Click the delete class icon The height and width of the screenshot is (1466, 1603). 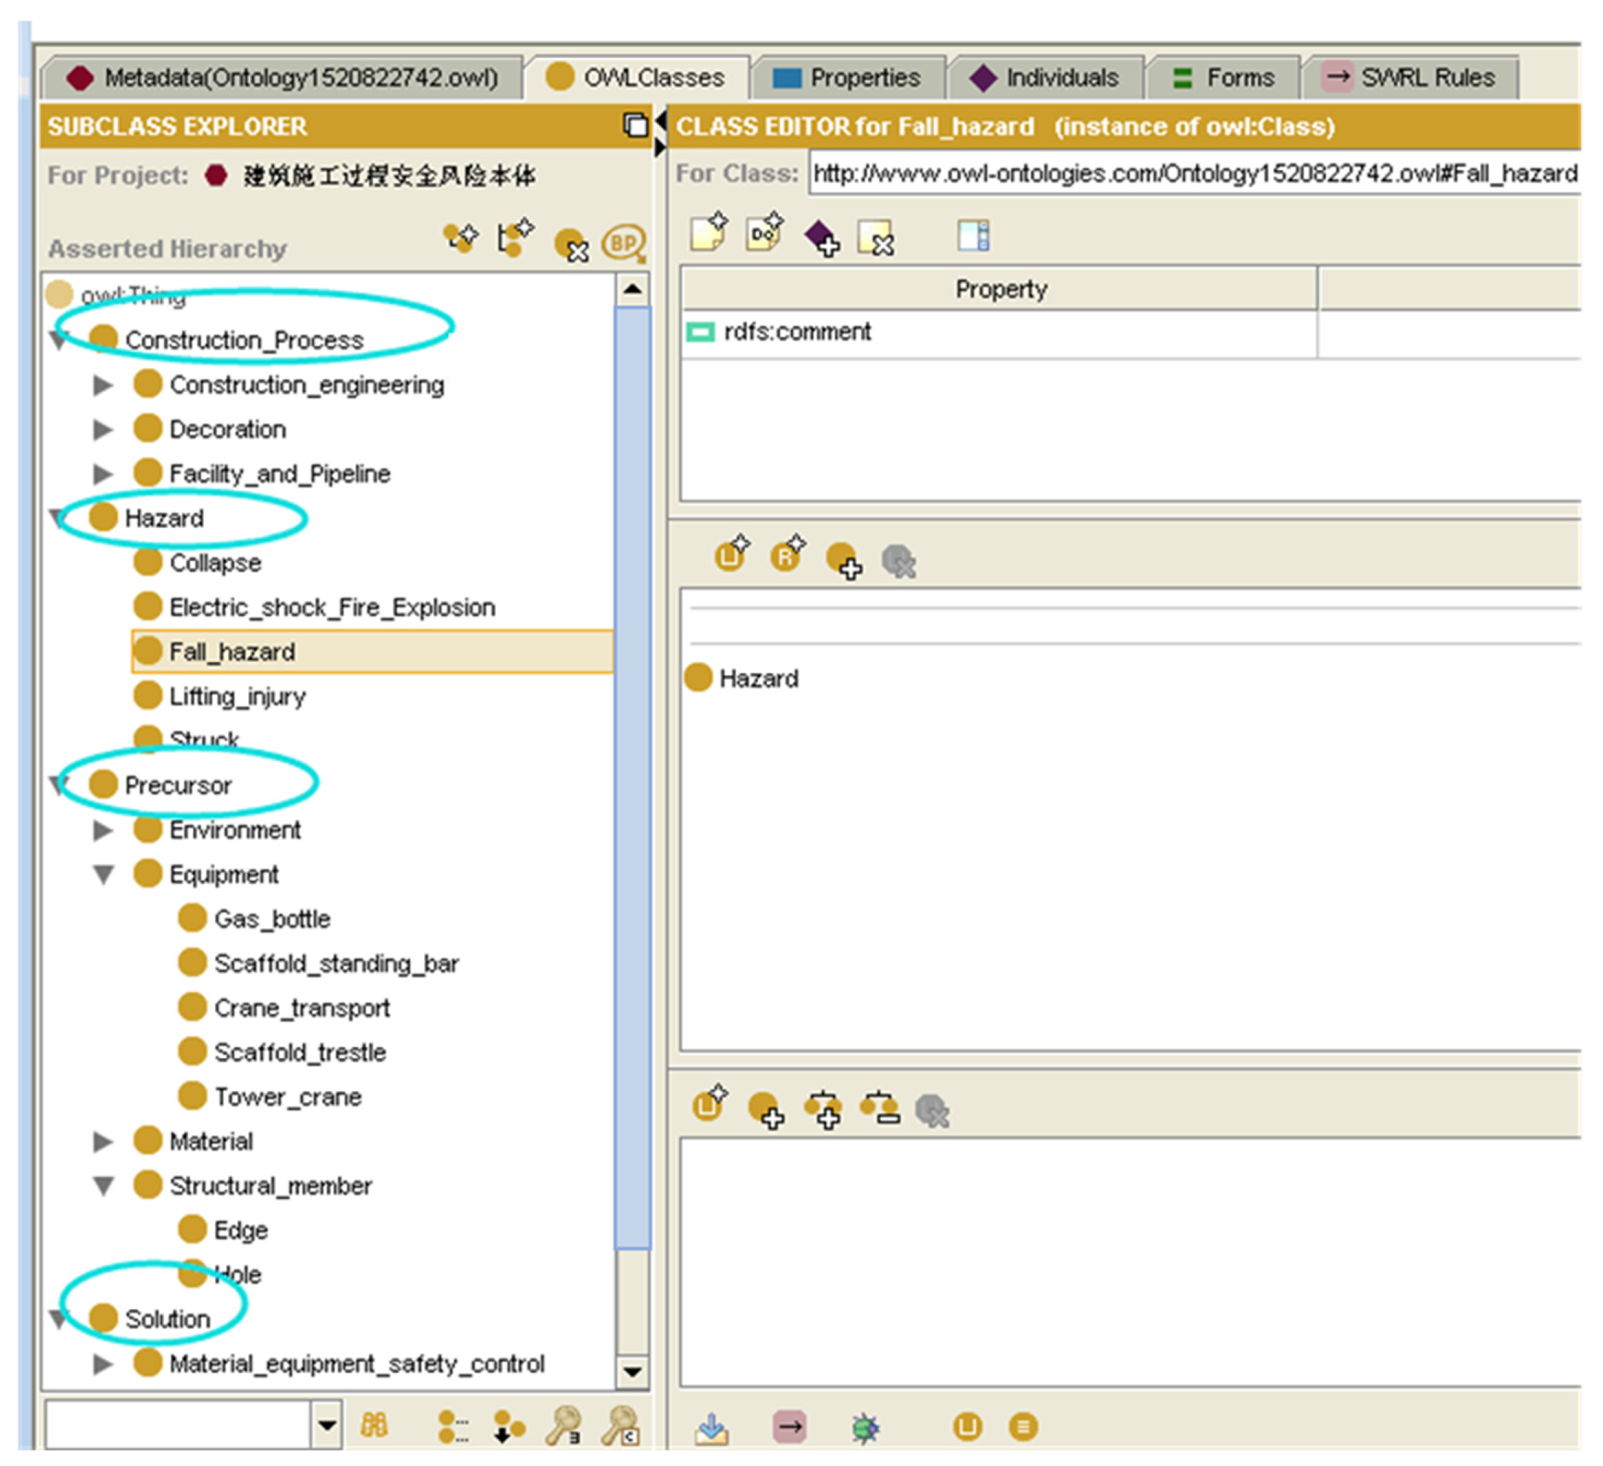coord(571,243)
